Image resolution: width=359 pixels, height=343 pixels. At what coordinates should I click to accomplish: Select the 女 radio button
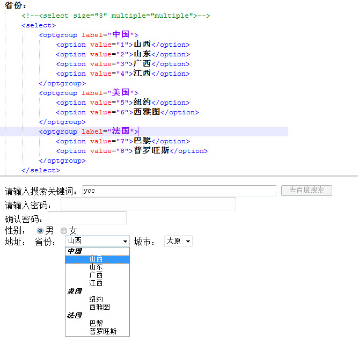(x=64, y=231)
